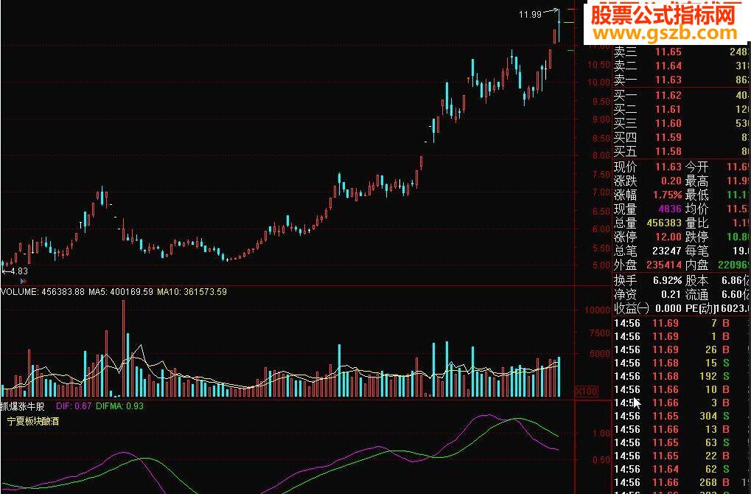Image resolution: width=751 pixels, height=494 pixels.
Task: Click the PE(动) dynamic ratio label
Action: click(701, 308)
